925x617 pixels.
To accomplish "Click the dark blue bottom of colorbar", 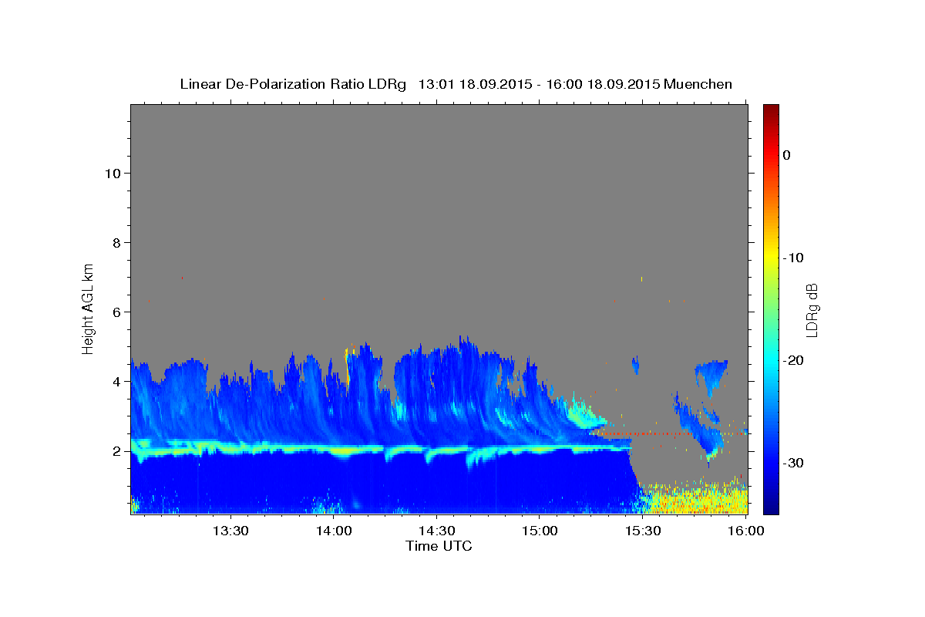I will pos(771,507).
